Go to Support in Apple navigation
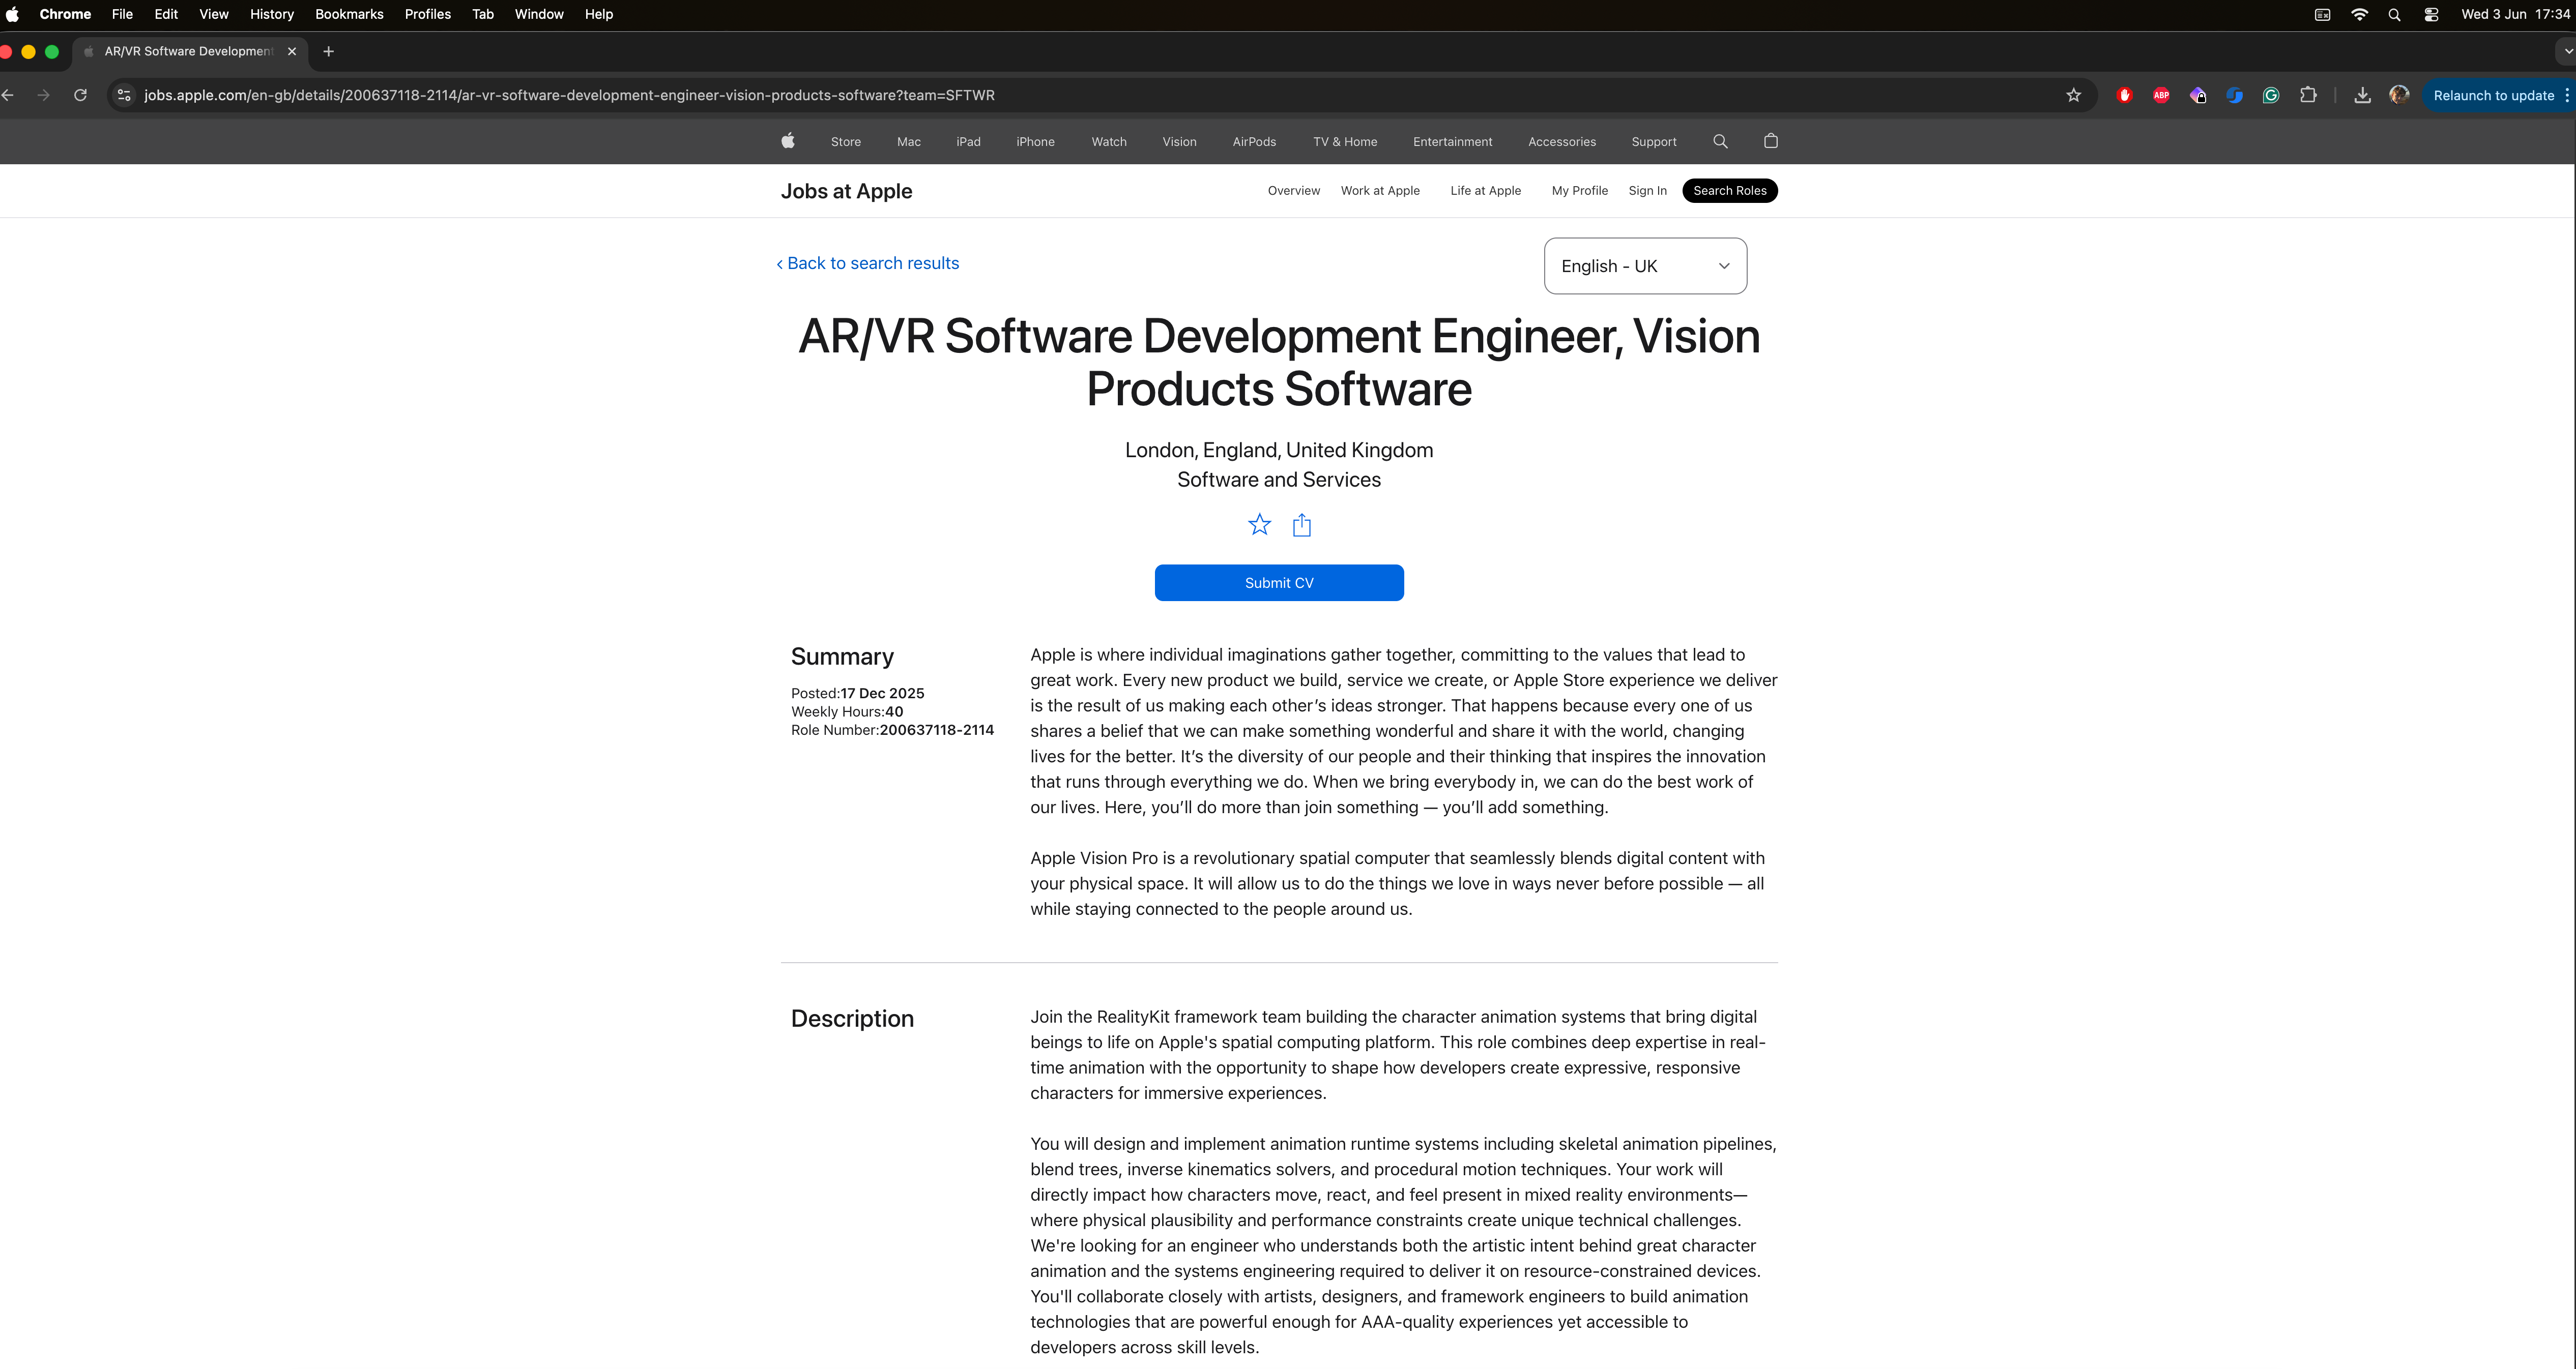This screenshot has height=1369, width=2576. (1653, 142)
